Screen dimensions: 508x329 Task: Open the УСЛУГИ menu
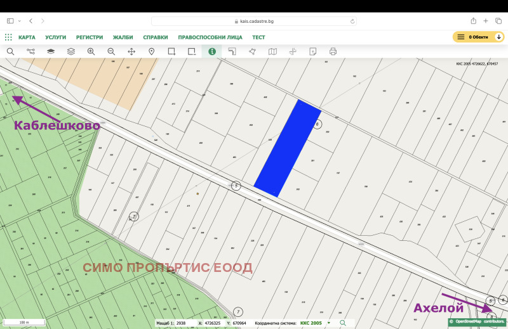coord(55,37)
